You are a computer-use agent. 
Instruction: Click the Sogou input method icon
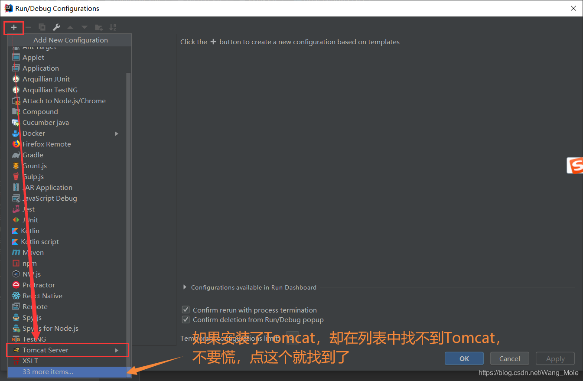[575, 166]
